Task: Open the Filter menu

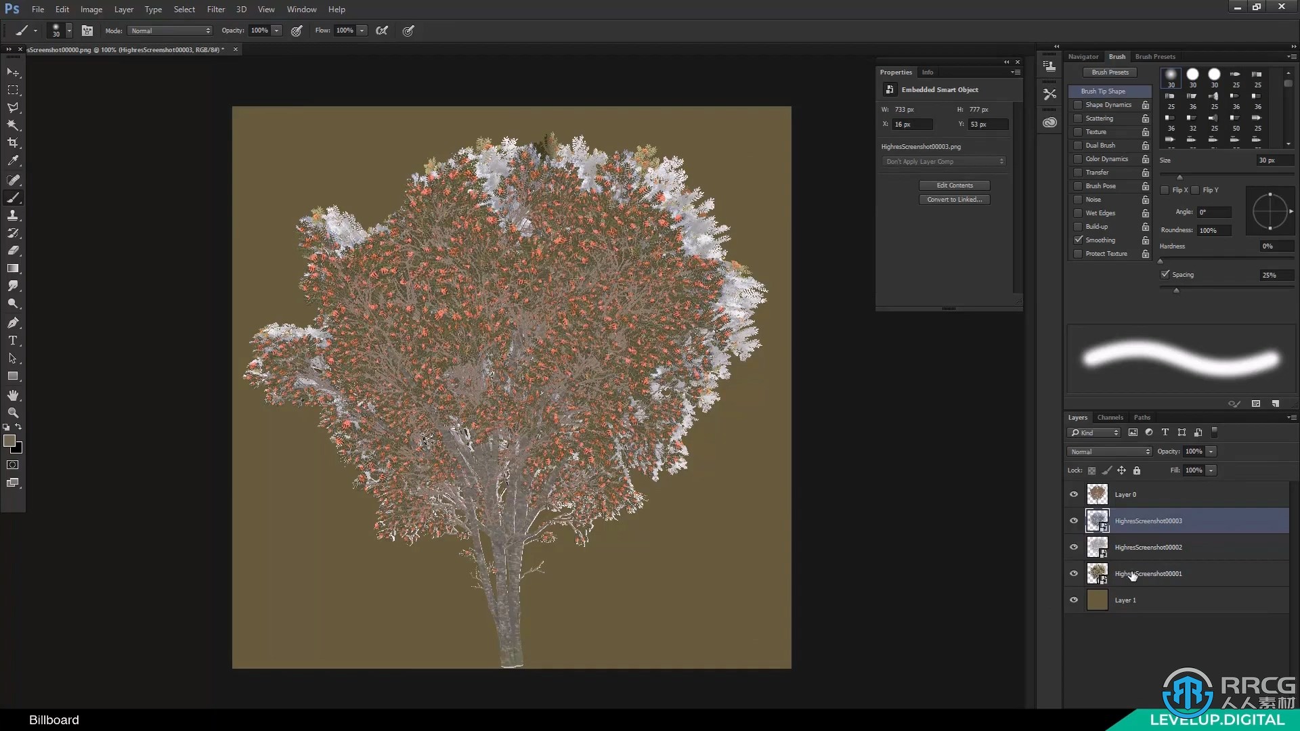Action: coord(215,9)
